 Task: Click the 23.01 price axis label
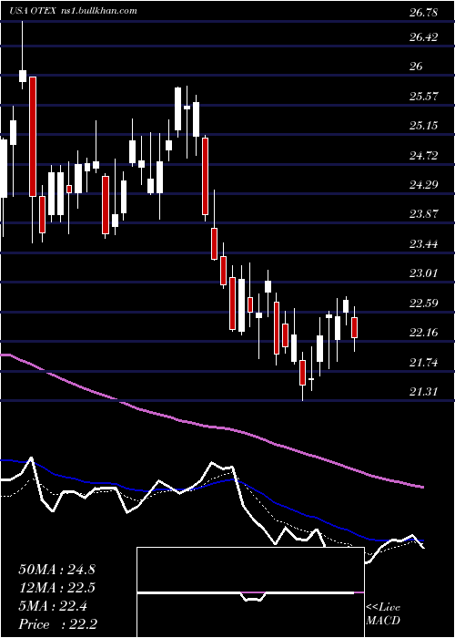(423, 273)
